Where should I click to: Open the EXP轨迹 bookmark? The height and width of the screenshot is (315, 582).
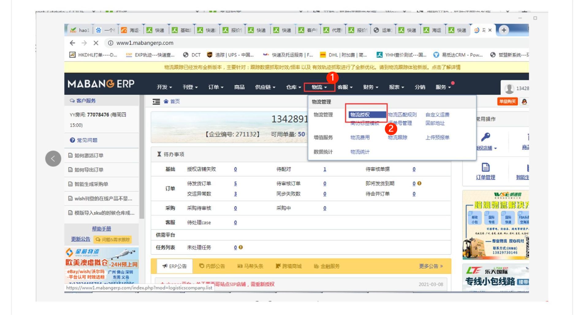pyautogui.click(x=150, y=55)
